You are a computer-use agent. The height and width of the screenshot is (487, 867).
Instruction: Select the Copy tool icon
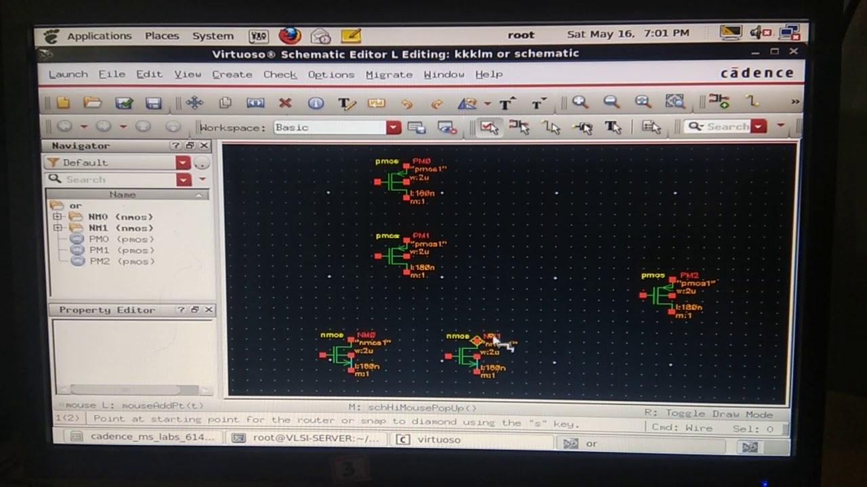(x=226, y=103)
